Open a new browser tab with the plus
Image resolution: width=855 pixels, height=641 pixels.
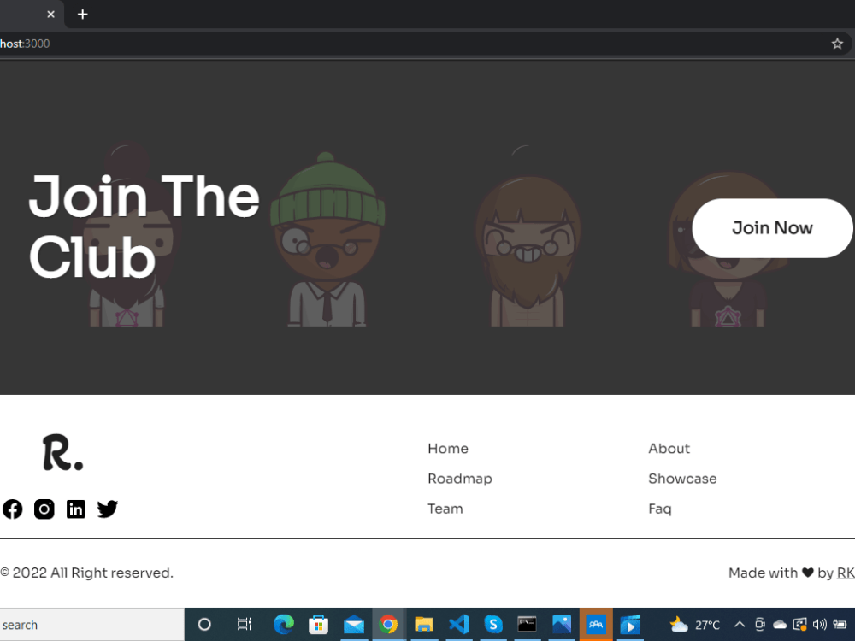click(82, 14)
